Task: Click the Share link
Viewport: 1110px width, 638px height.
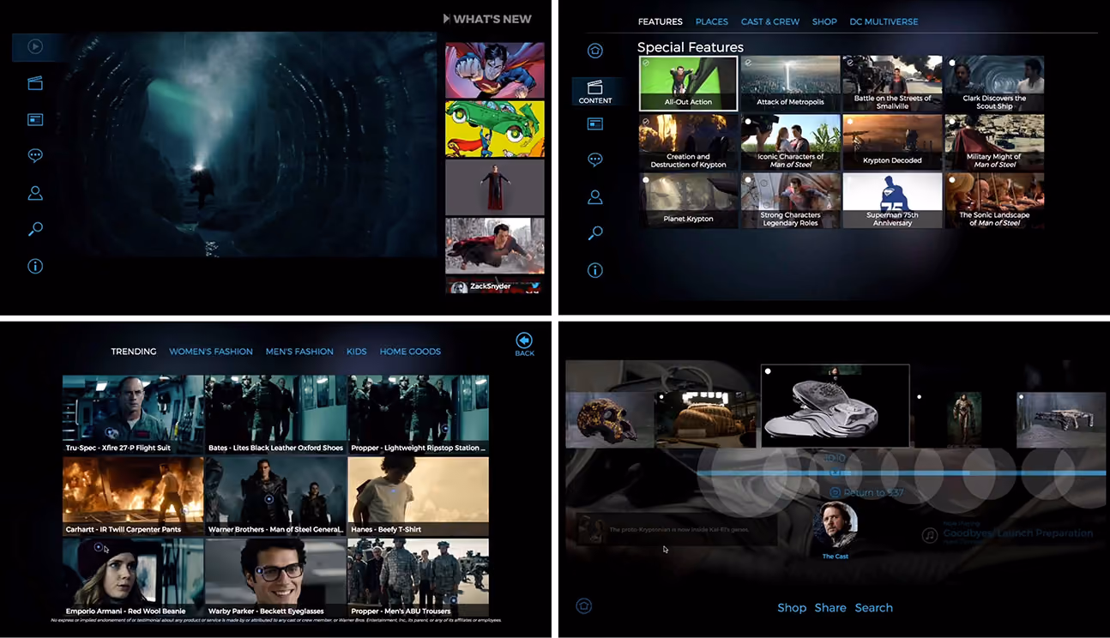Action: pyautogui.click(x=830, y=608)
